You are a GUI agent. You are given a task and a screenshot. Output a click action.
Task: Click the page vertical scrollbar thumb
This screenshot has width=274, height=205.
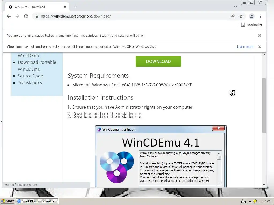pos(264,106)
